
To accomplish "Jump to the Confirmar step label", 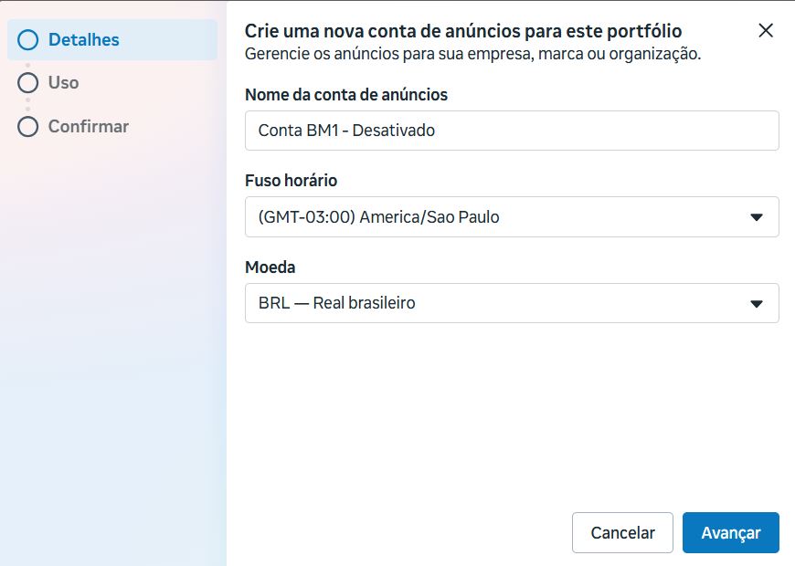I will (88, 127).
